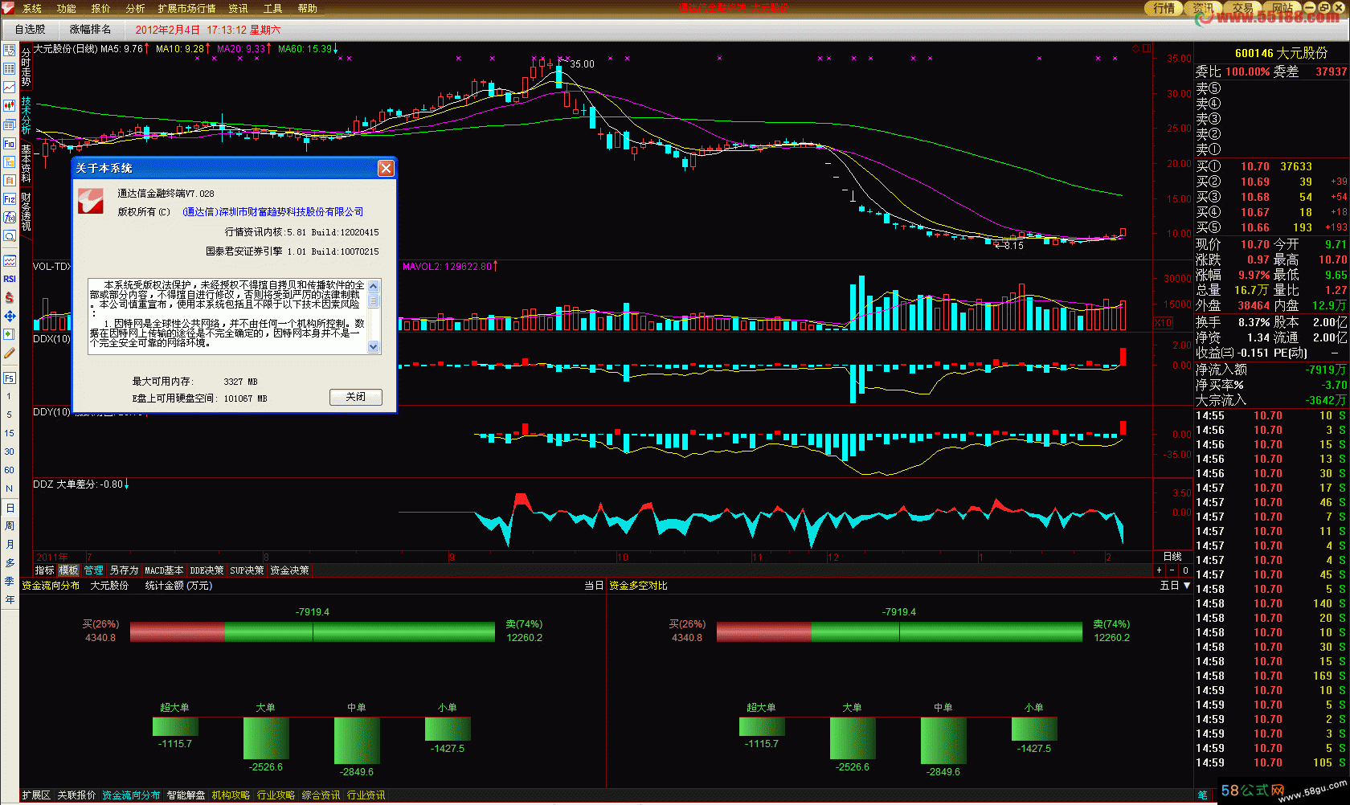Click the 行情 gold button at top right
Screen dimensions: 1350x805
[1164, 8]
